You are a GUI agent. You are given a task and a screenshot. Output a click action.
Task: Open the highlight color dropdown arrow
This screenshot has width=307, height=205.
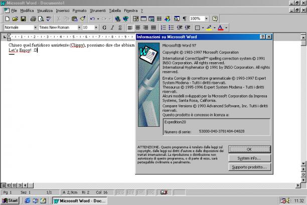[x=215, y=28]
